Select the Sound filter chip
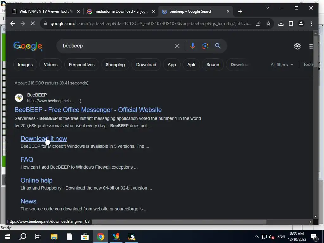 (213, 65)
